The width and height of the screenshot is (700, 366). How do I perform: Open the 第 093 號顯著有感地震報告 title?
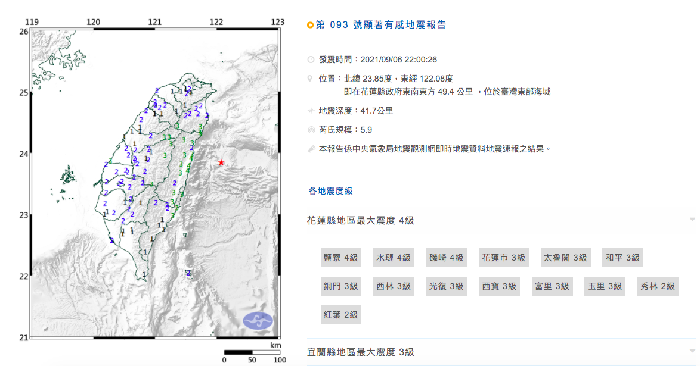coord(380,25)
